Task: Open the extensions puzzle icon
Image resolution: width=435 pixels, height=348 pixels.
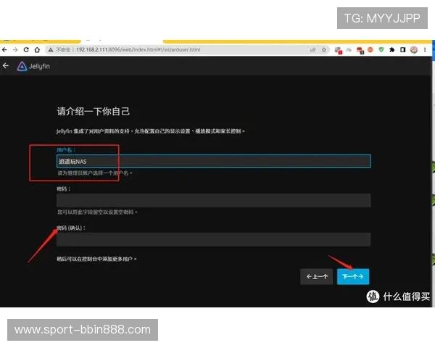Action: coord(391,50)
